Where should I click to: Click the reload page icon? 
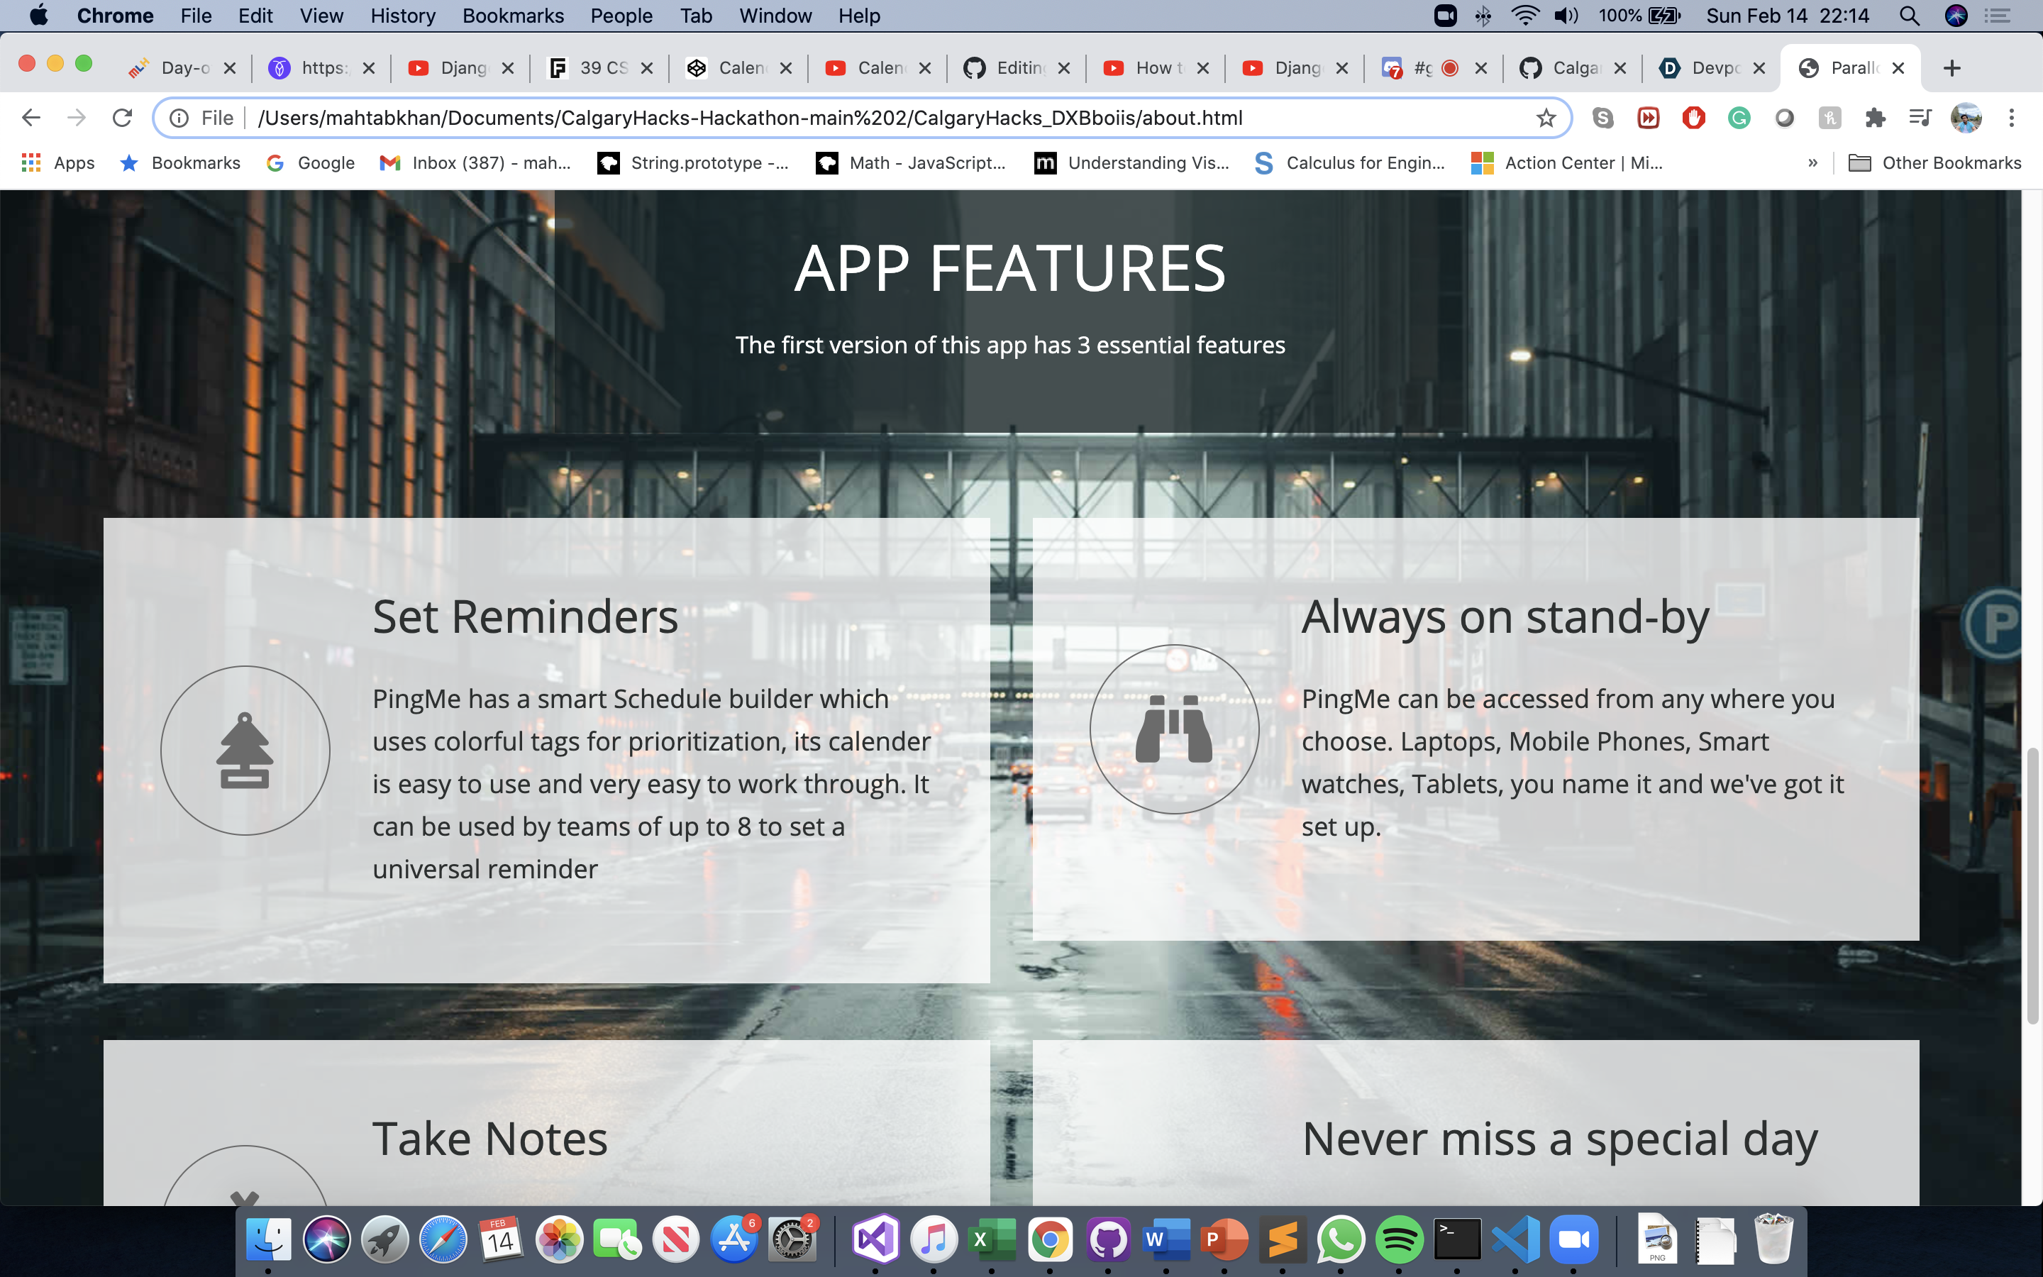tap(123, 118)
